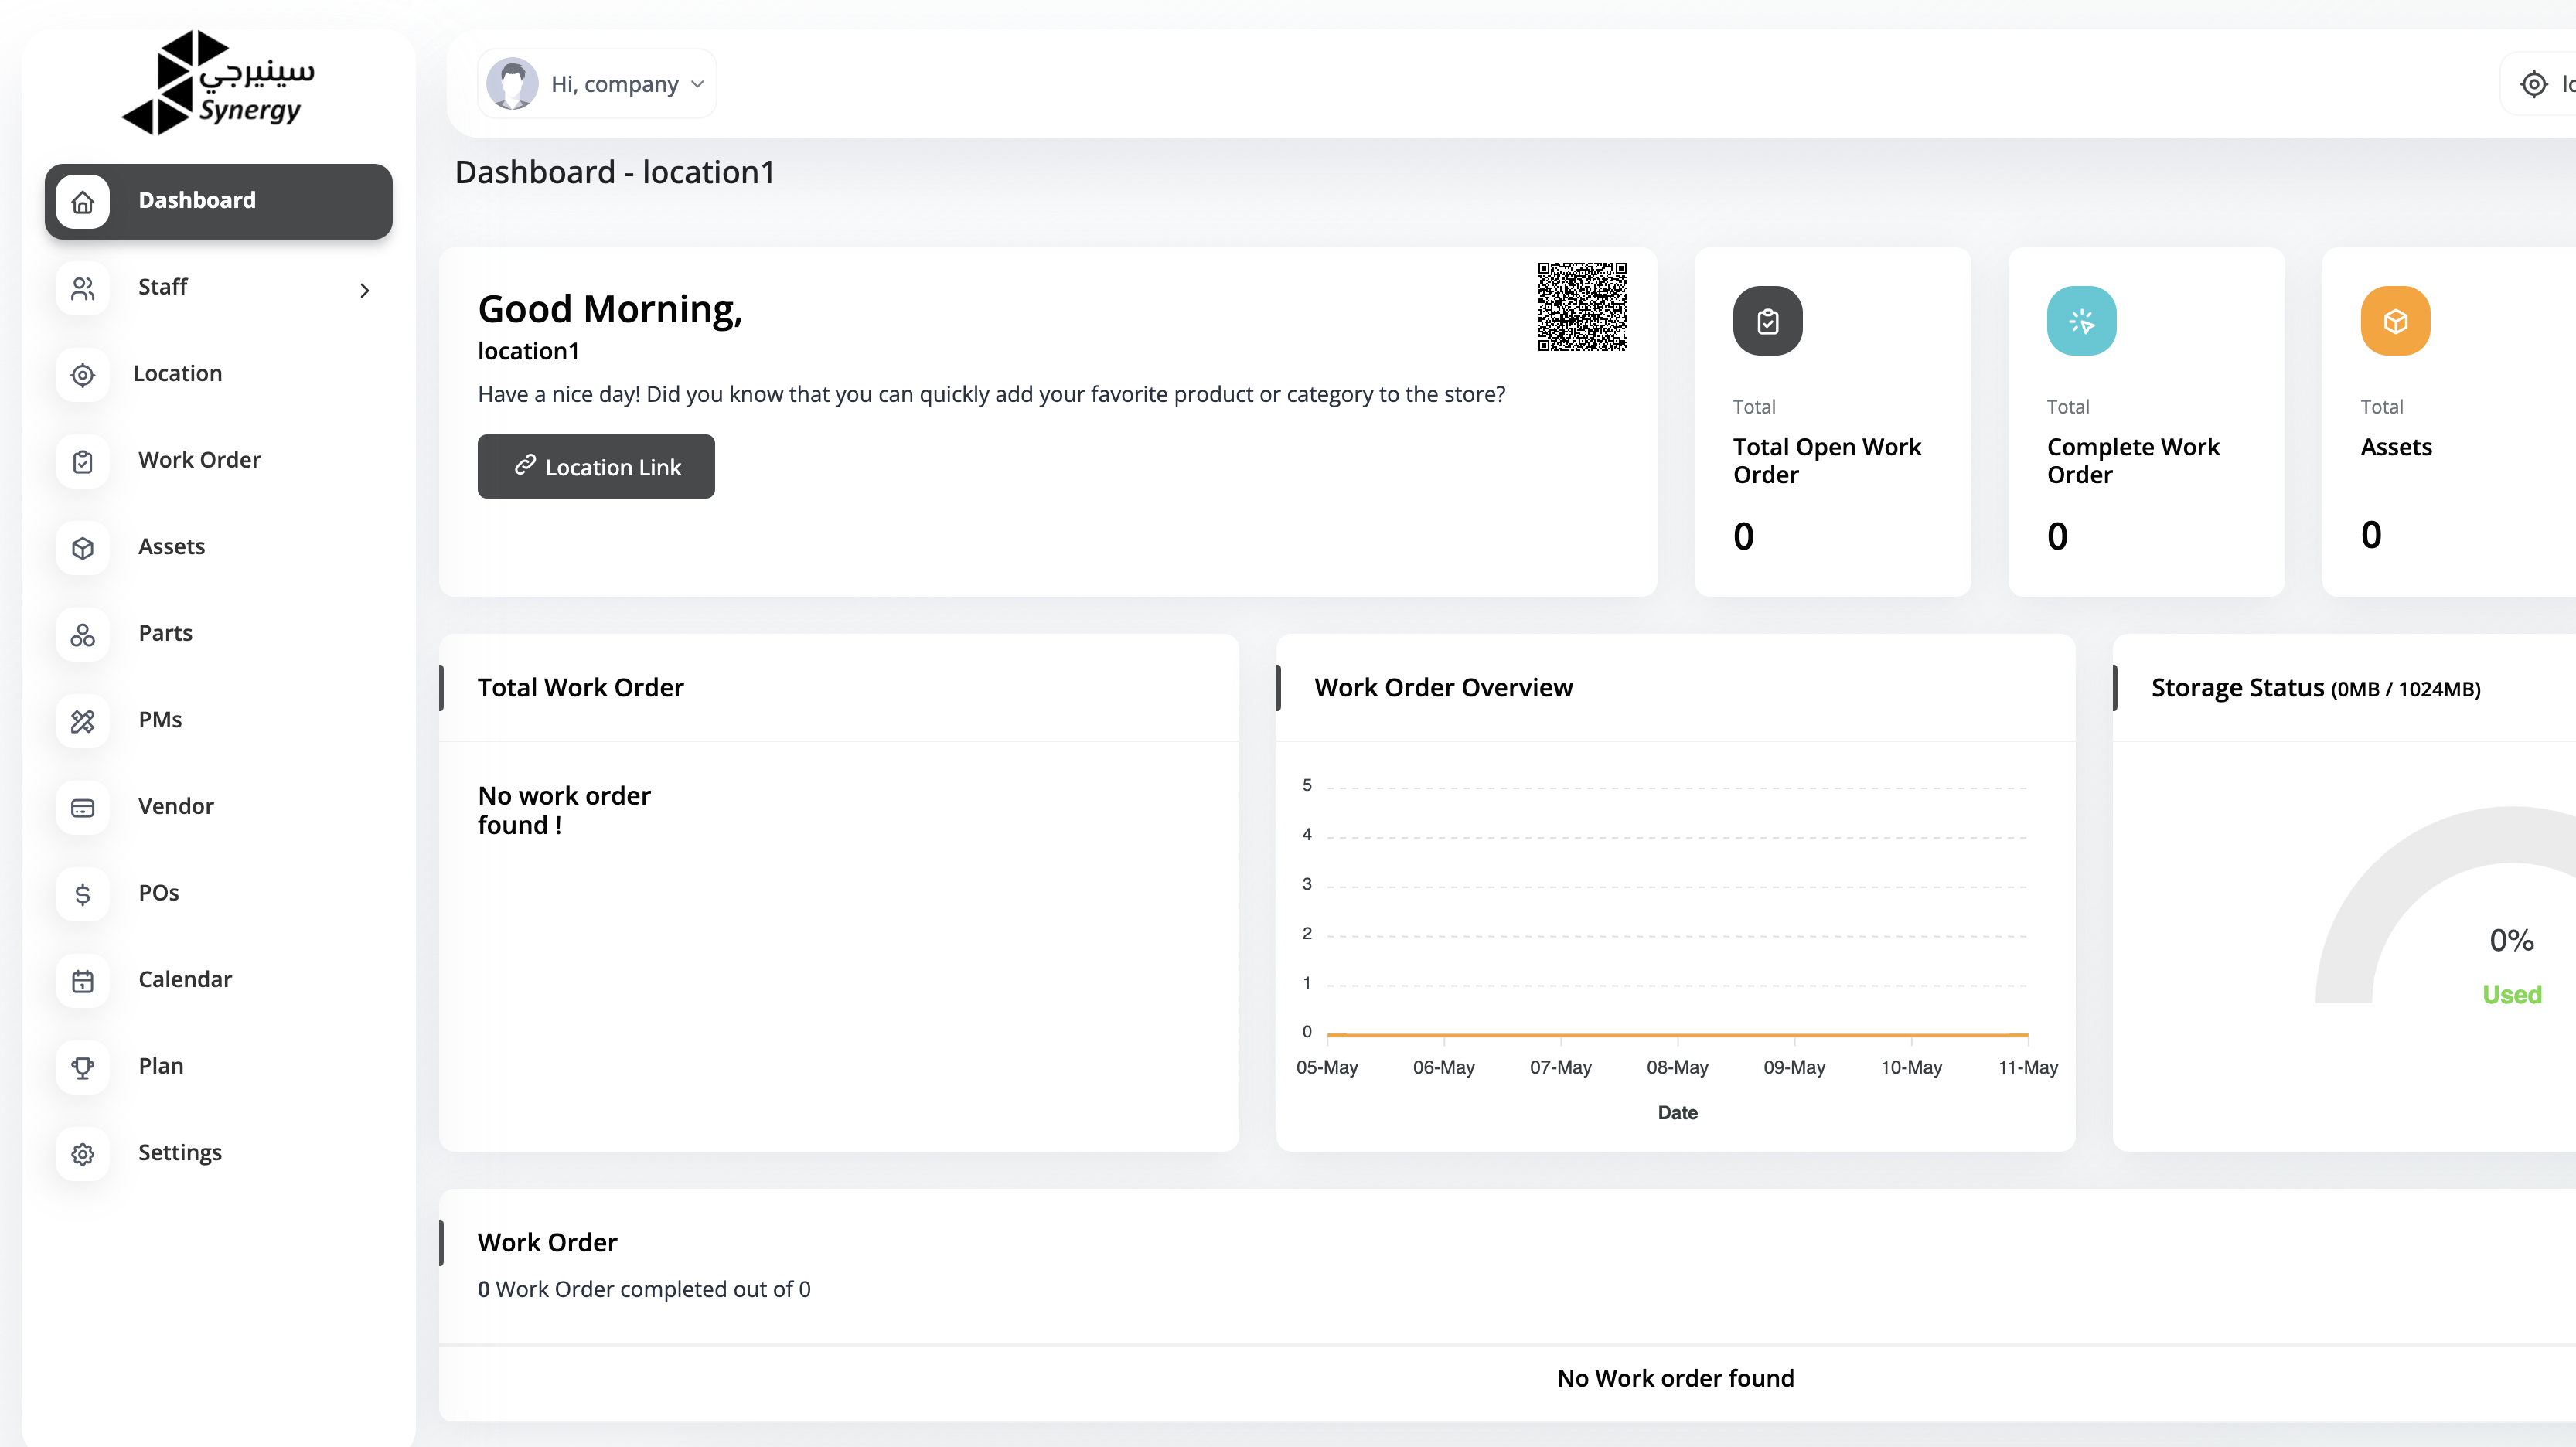Go to the Vendor menu item

click(176, 806)
